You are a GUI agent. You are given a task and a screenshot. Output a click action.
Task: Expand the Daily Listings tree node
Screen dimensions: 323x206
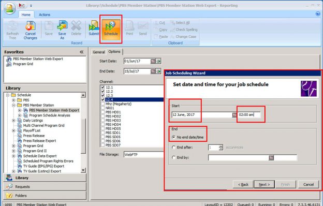13,121
